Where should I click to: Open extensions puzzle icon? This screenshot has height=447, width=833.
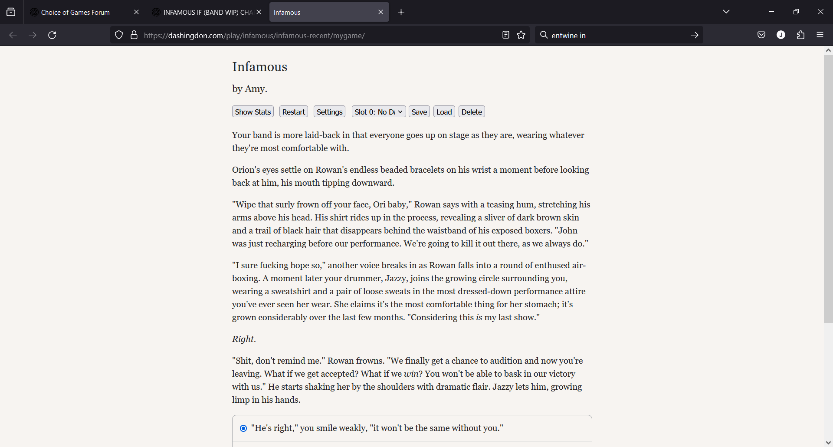pos(800,35)
